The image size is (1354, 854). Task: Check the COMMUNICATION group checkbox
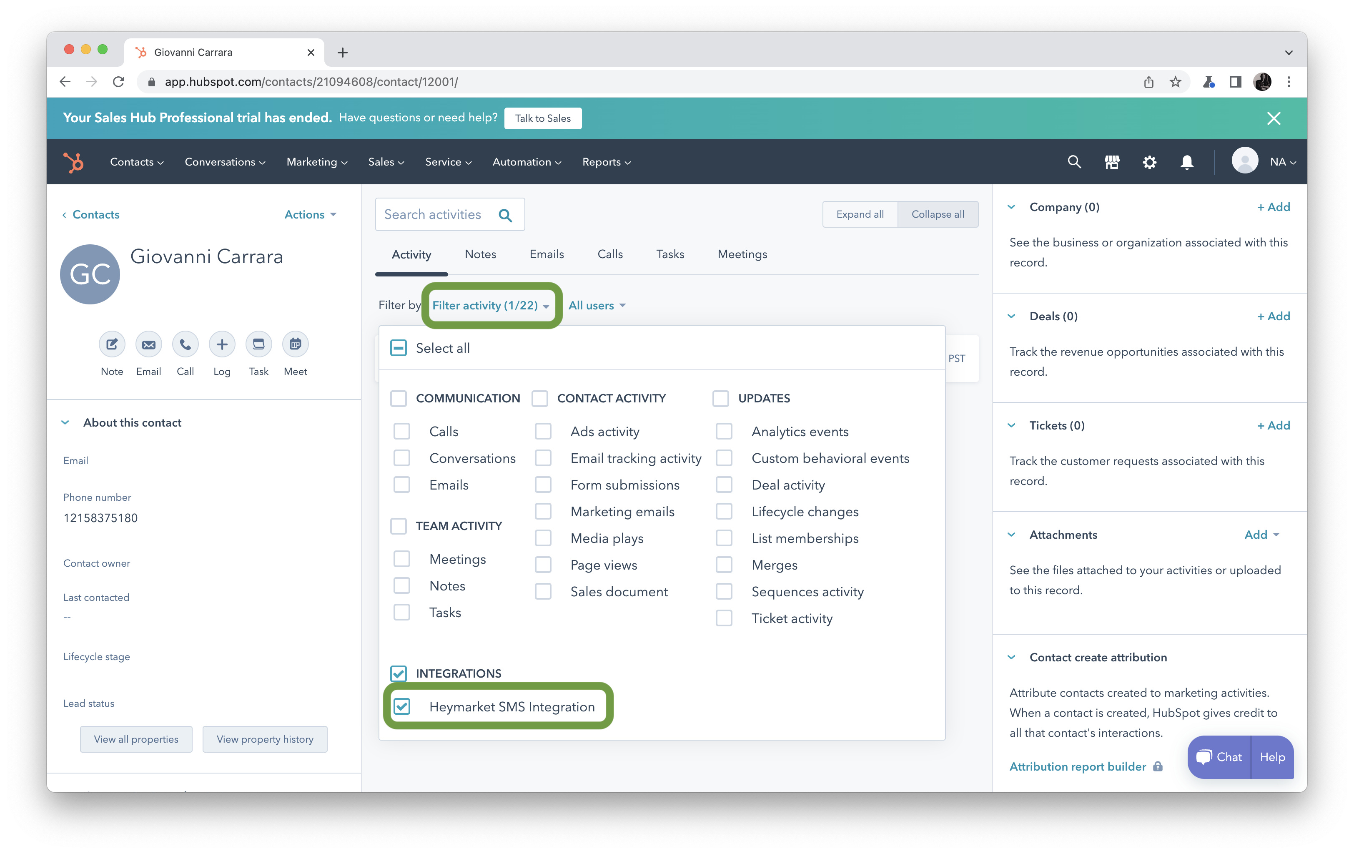pos(399,398)
